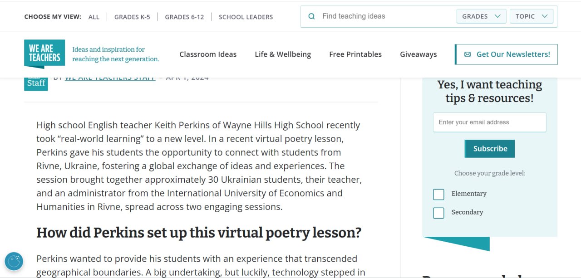Screen dimensions: 581x278
Task: Select the School Leaders view
Action: 246,17
